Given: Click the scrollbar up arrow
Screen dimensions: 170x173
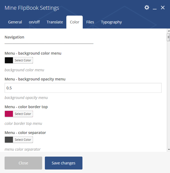Looking at the screenshot, I should pyautogui.click(x=169, y=31).
